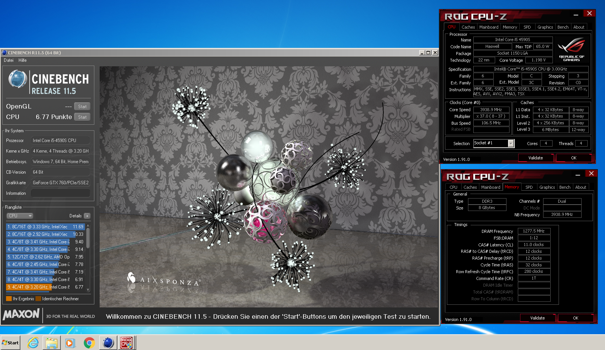Click the Core Speed 3938.9 MHz value

click(x=491, y=110)
